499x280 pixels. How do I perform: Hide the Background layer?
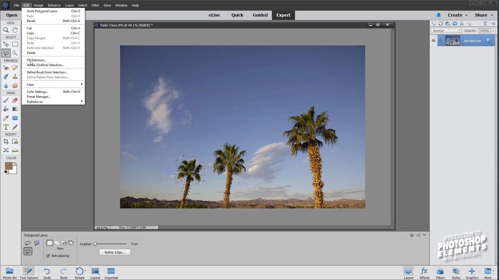(434, 41)
